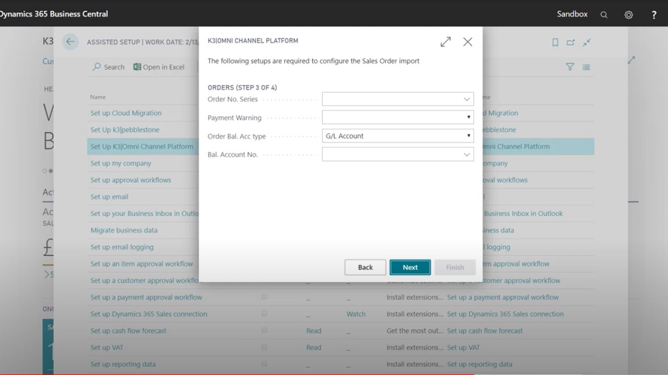Open Set up Cloud Migration
This screenshot has width=668, height=375.
point(126,113)
